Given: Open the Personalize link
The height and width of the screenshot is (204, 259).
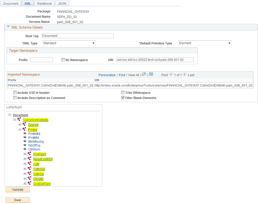Looking at the screenshot, I should (107, 75).
